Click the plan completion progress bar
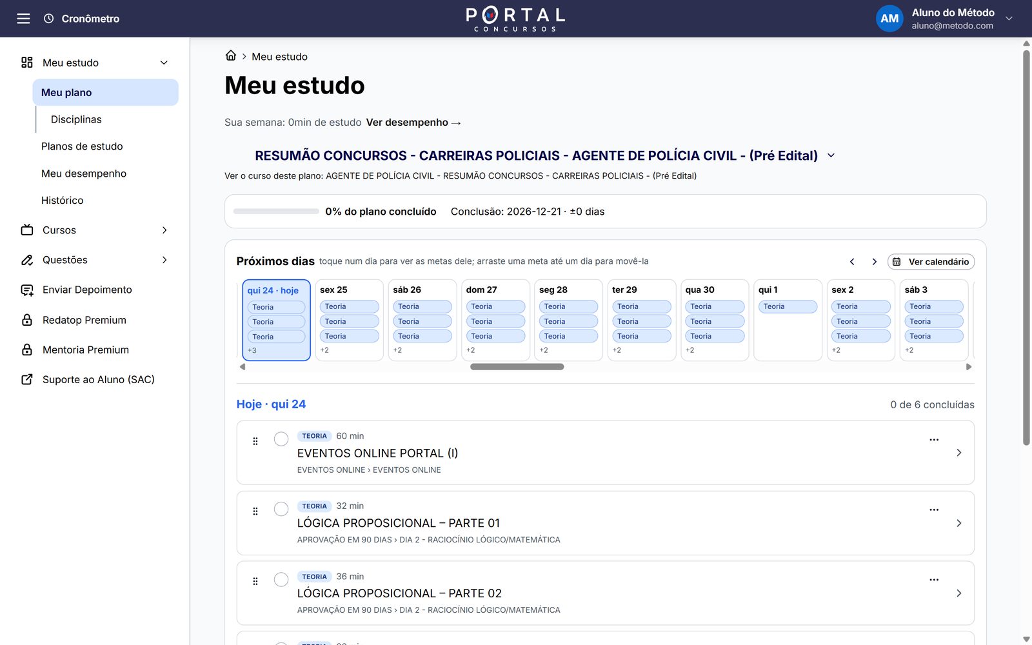This screenshot has height=645, width=1032. (x=276, y=212)
